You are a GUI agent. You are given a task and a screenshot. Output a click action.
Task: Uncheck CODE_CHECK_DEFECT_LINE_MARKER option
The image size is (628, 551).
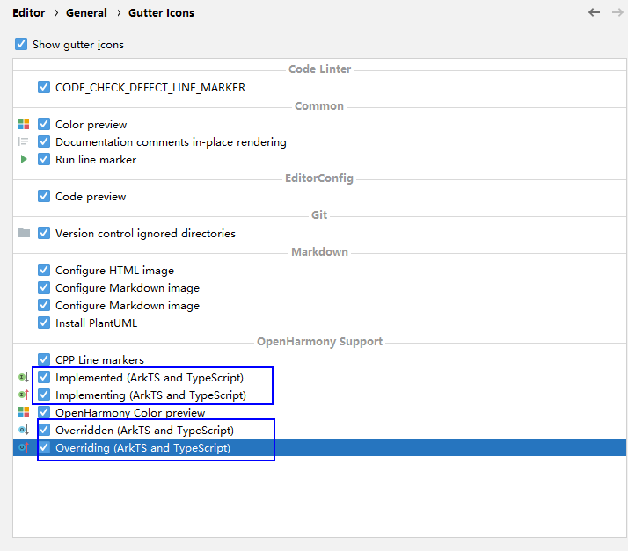coord(44,87)
